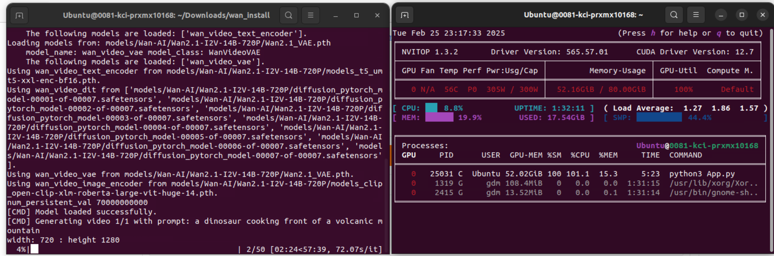774x256 pixels.
Task: Click the command 'python3 App.py'
Action: click(x=702, y=174)
